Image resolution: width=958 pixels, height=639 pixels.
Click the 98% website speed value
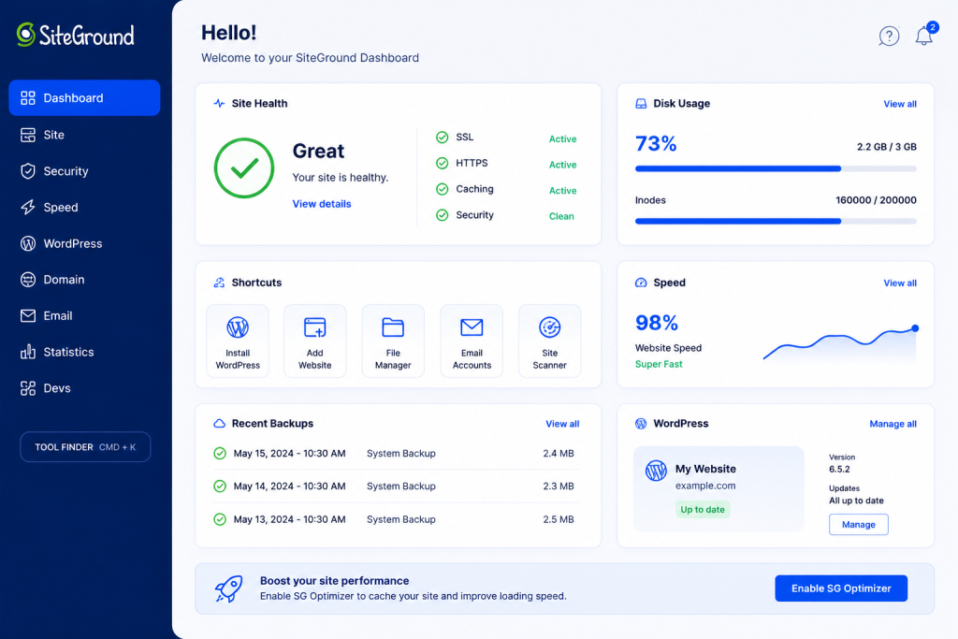657,323
